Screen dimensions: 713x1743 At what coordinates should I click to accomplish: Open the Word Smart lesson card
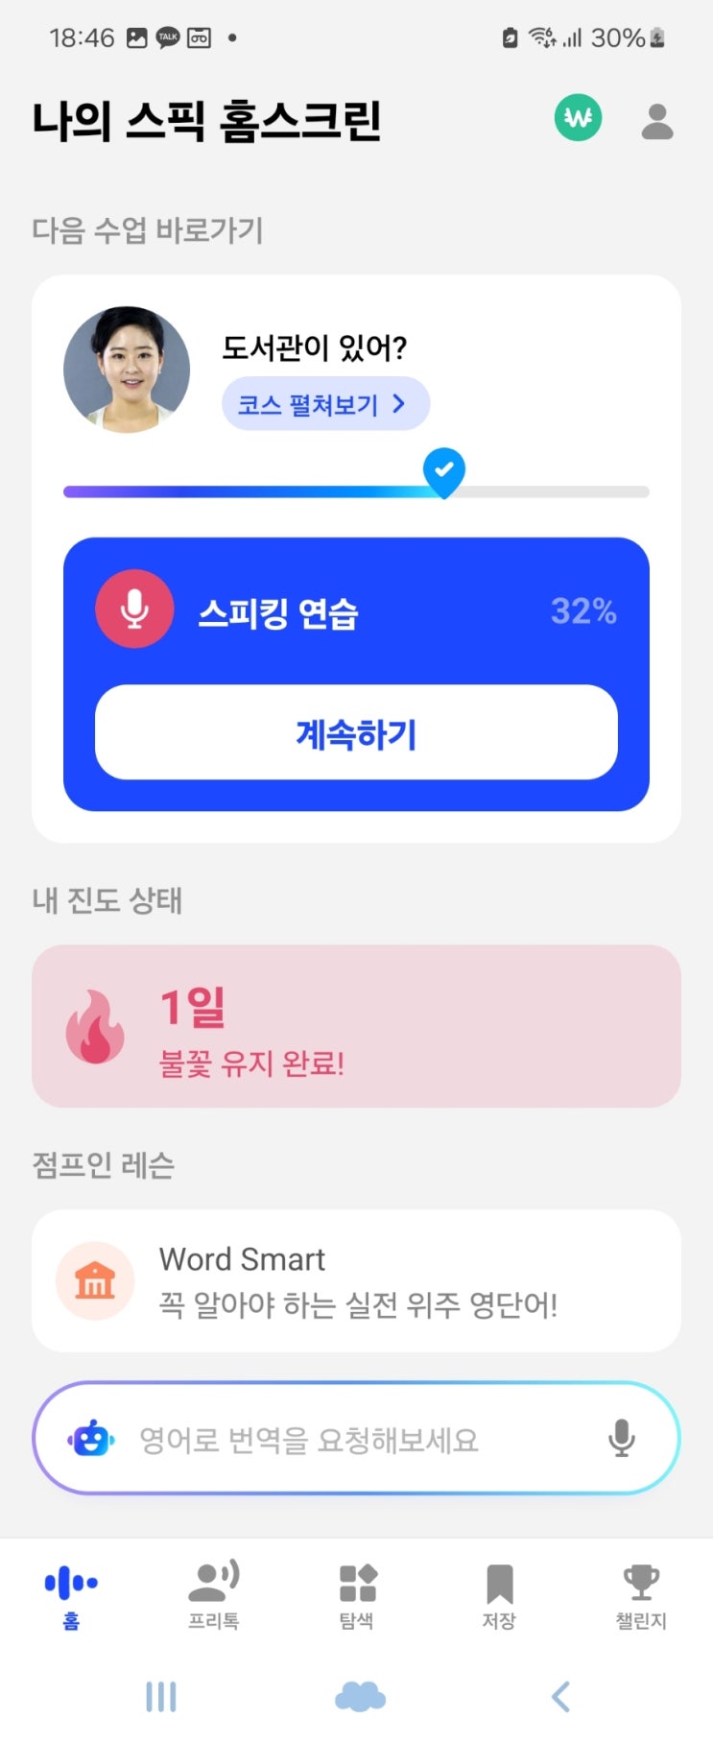pos(384,1280)
